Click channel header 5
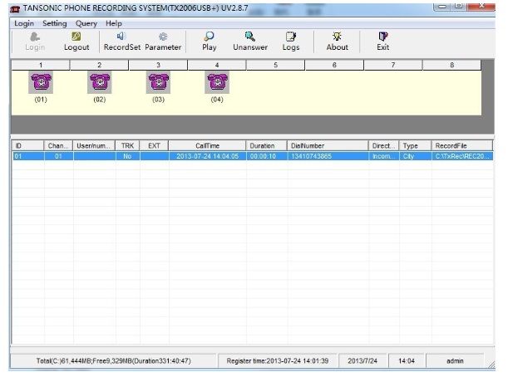Image resolution: width=508 pixels, height=377 pixels. point(276,65)
